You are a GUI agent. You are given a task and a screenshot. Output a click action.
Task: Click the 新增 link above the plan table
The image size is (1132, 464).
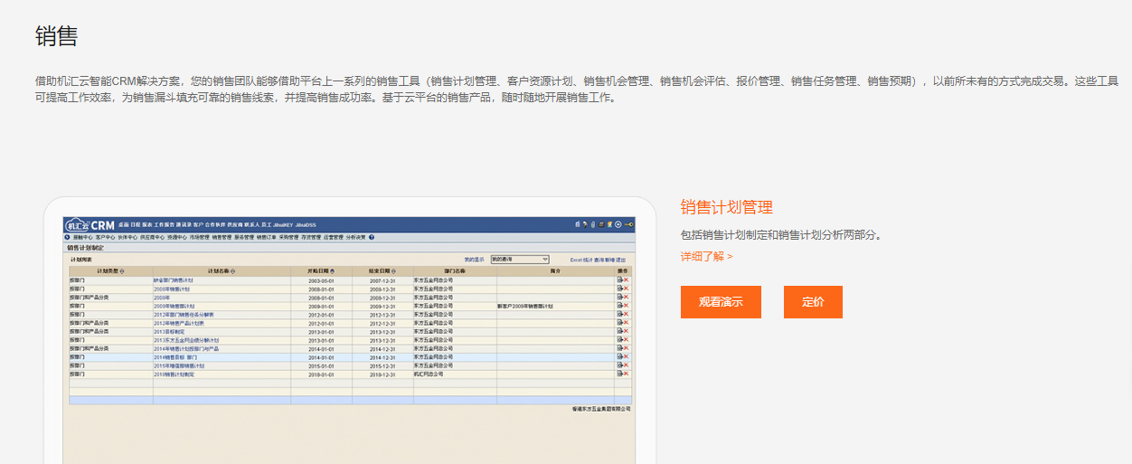(x=610, y=260)
